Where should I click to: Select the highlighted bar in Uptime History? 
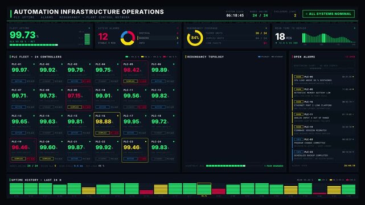(x=204, y=188)
